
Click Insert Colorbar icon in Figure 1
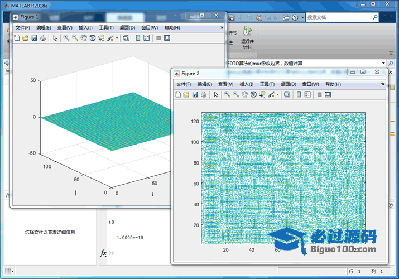138,38
